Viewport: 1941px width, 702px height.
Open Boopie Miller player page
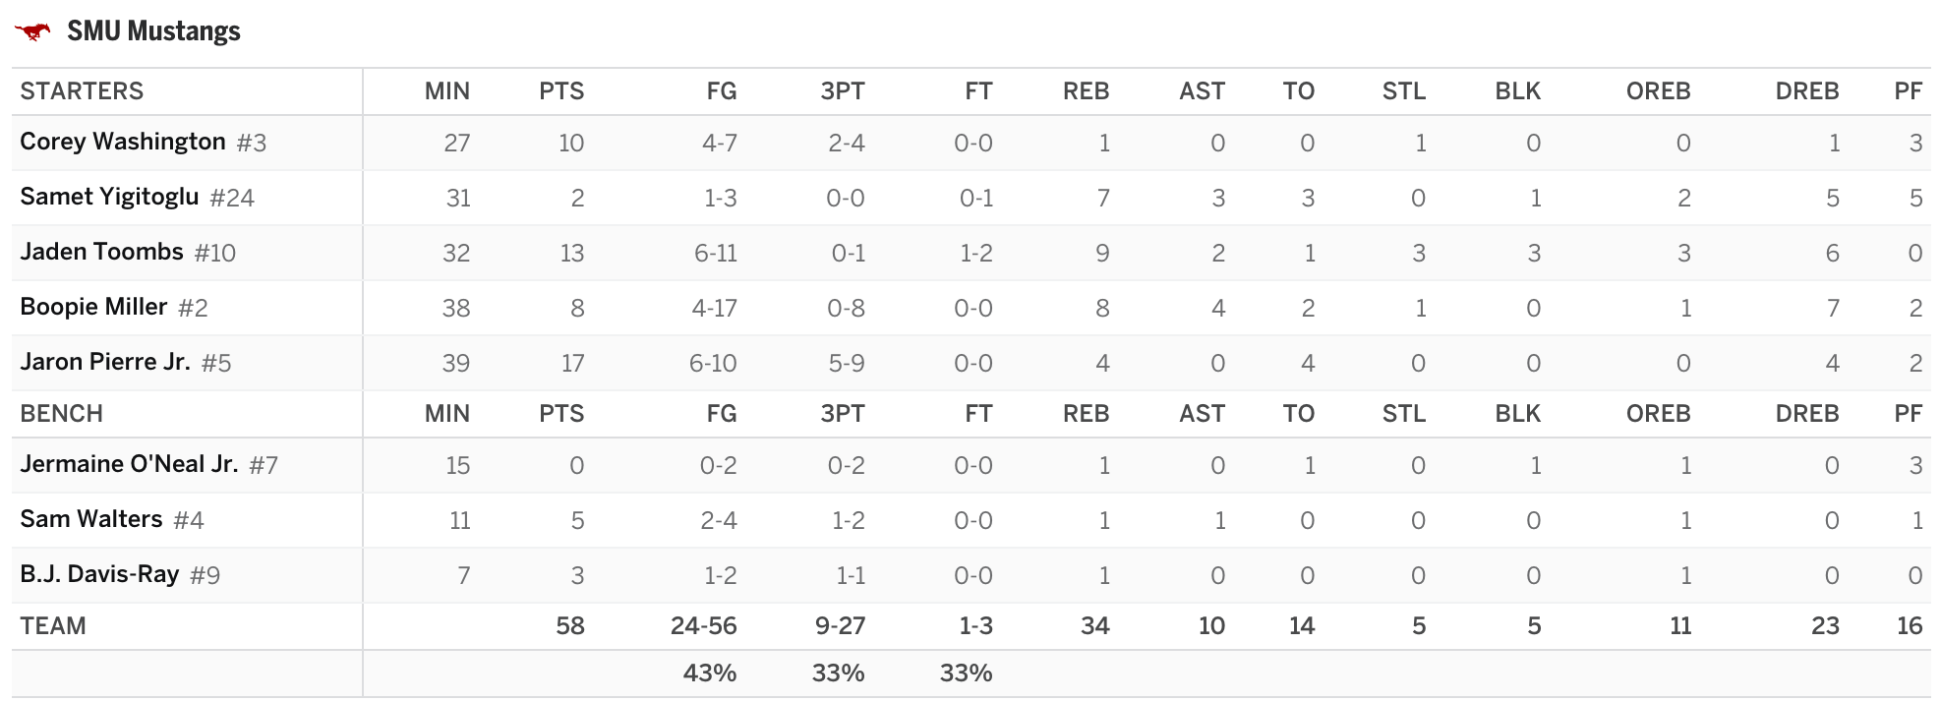coord(93,307)
